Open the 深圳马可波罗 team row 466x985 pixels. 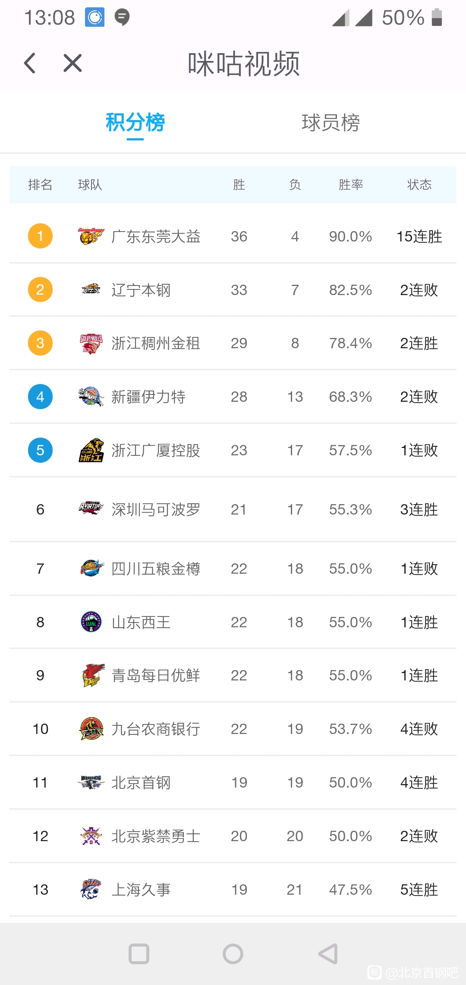coord(233,509)
